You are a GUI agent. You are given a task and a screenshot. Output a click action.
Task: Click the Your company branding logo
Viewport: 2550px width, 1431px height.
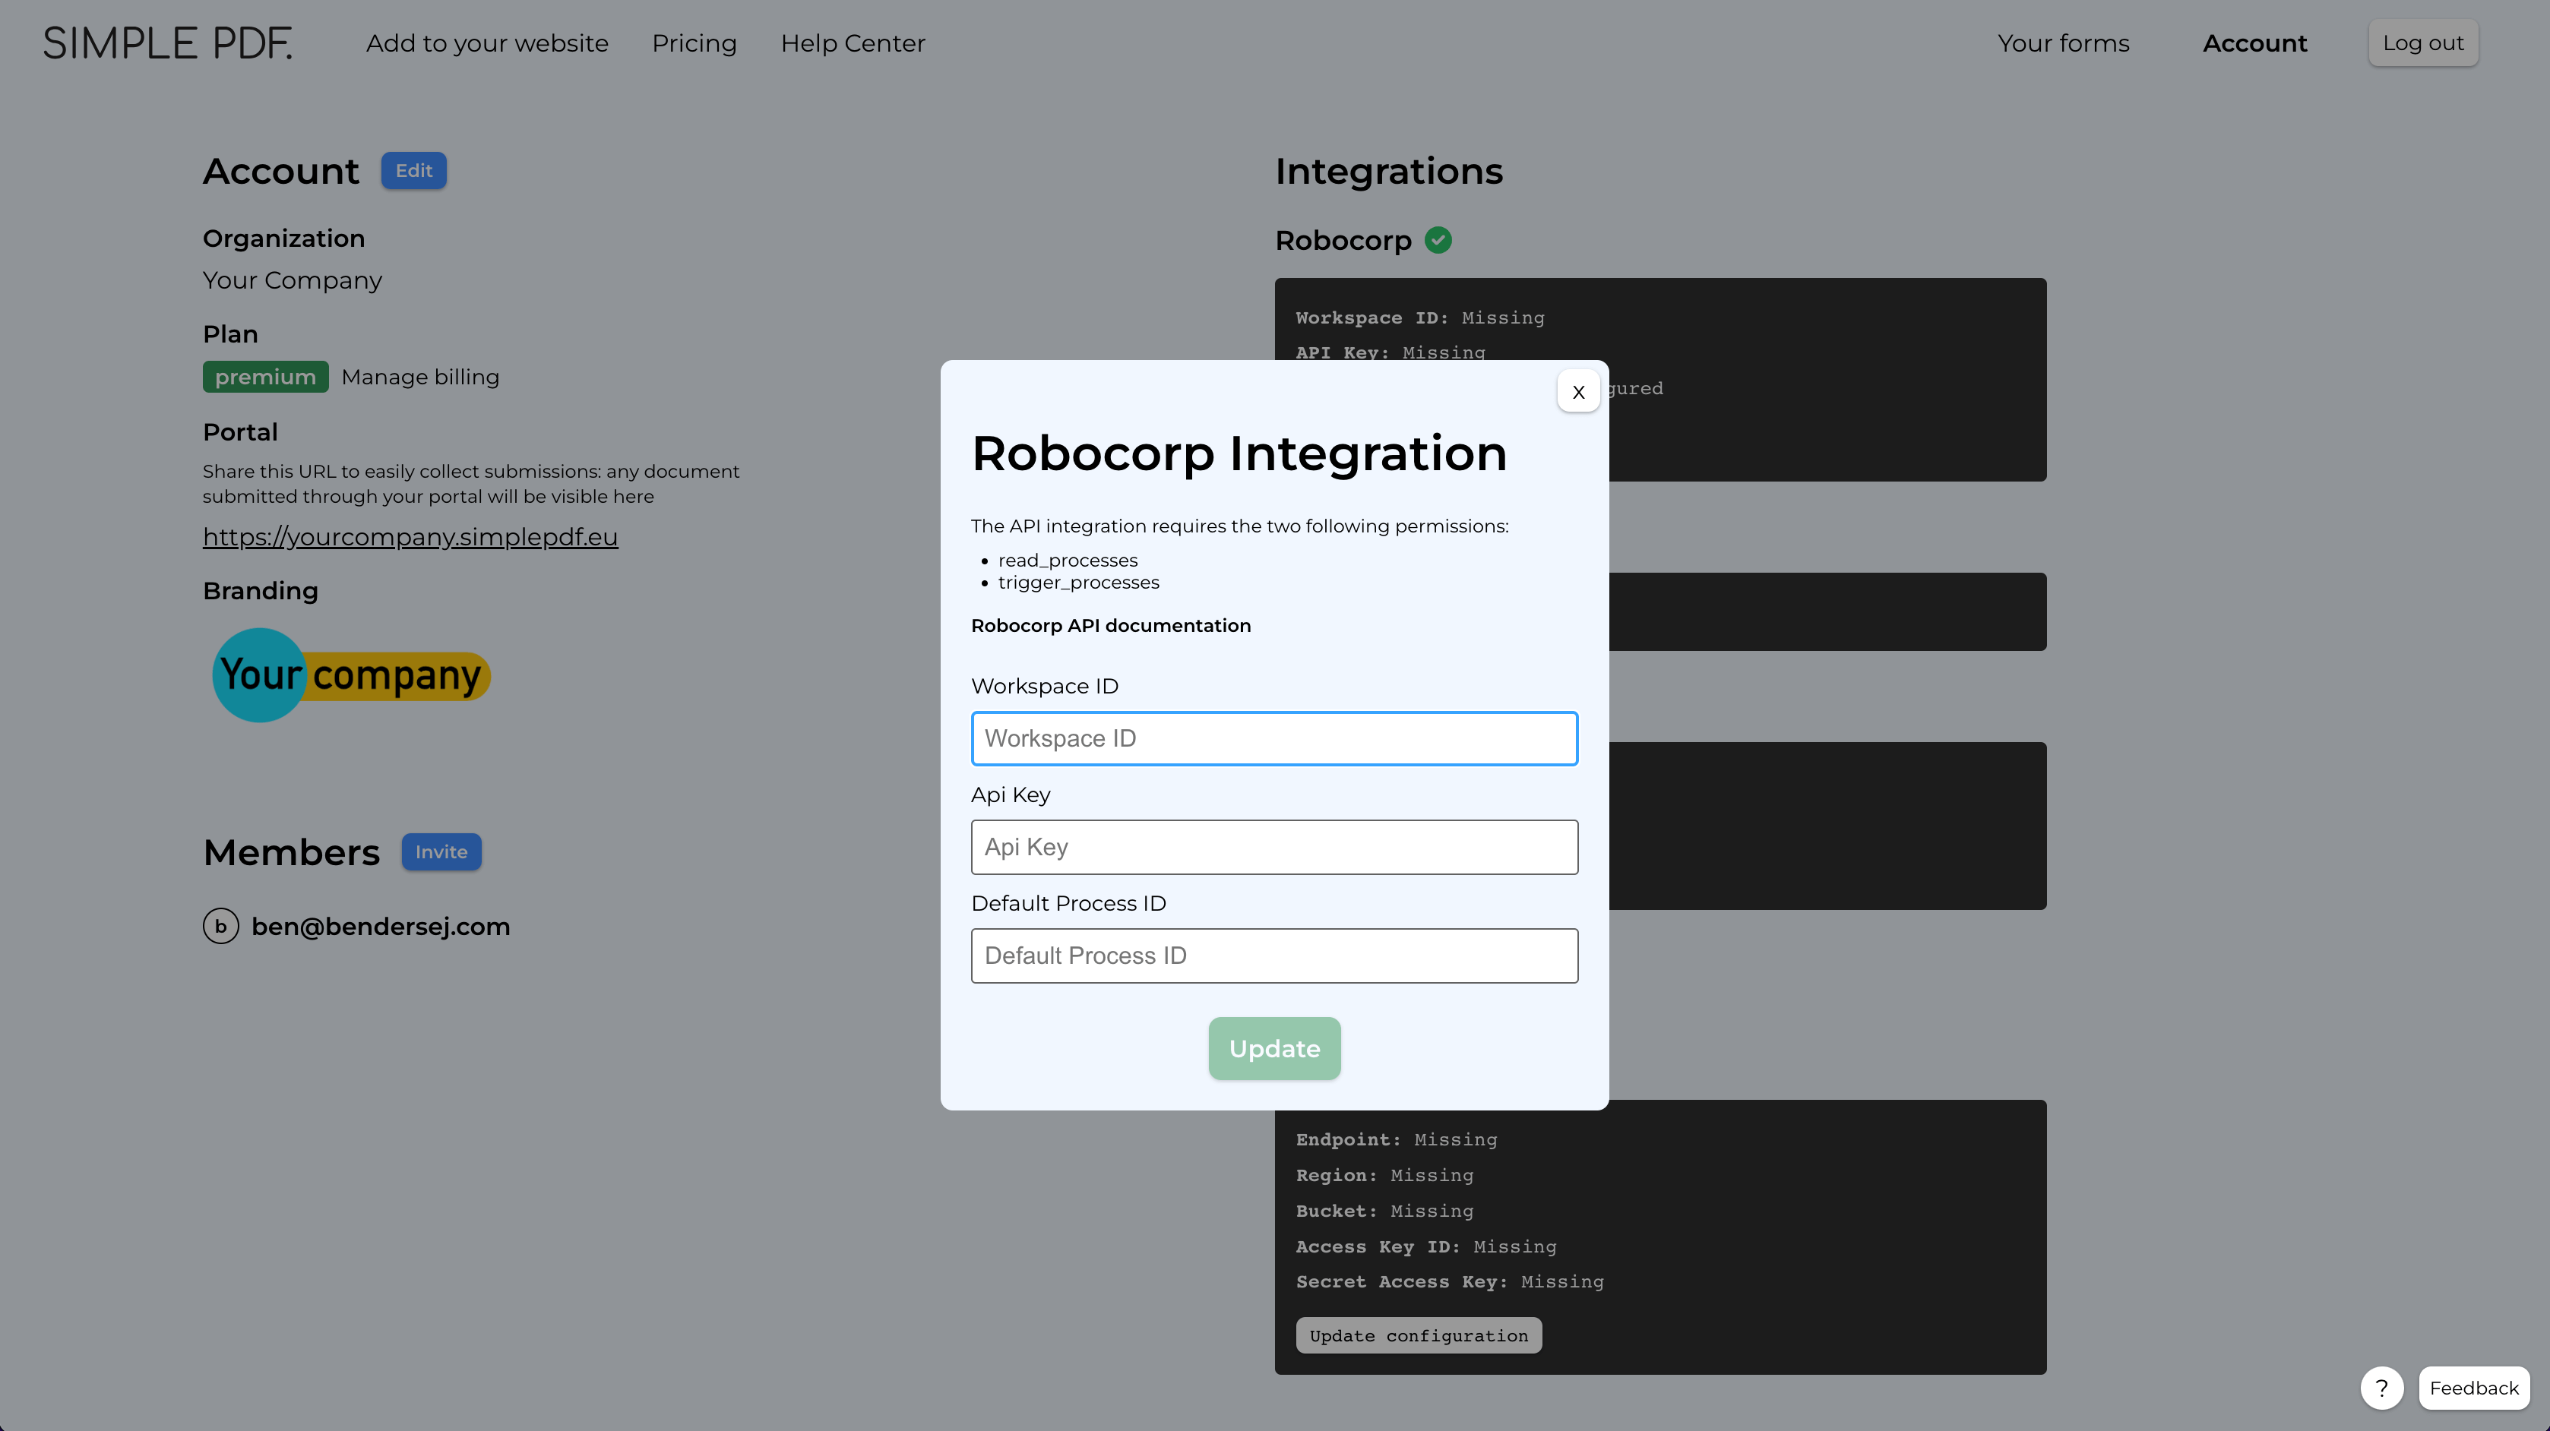click(x=351, y=675)
